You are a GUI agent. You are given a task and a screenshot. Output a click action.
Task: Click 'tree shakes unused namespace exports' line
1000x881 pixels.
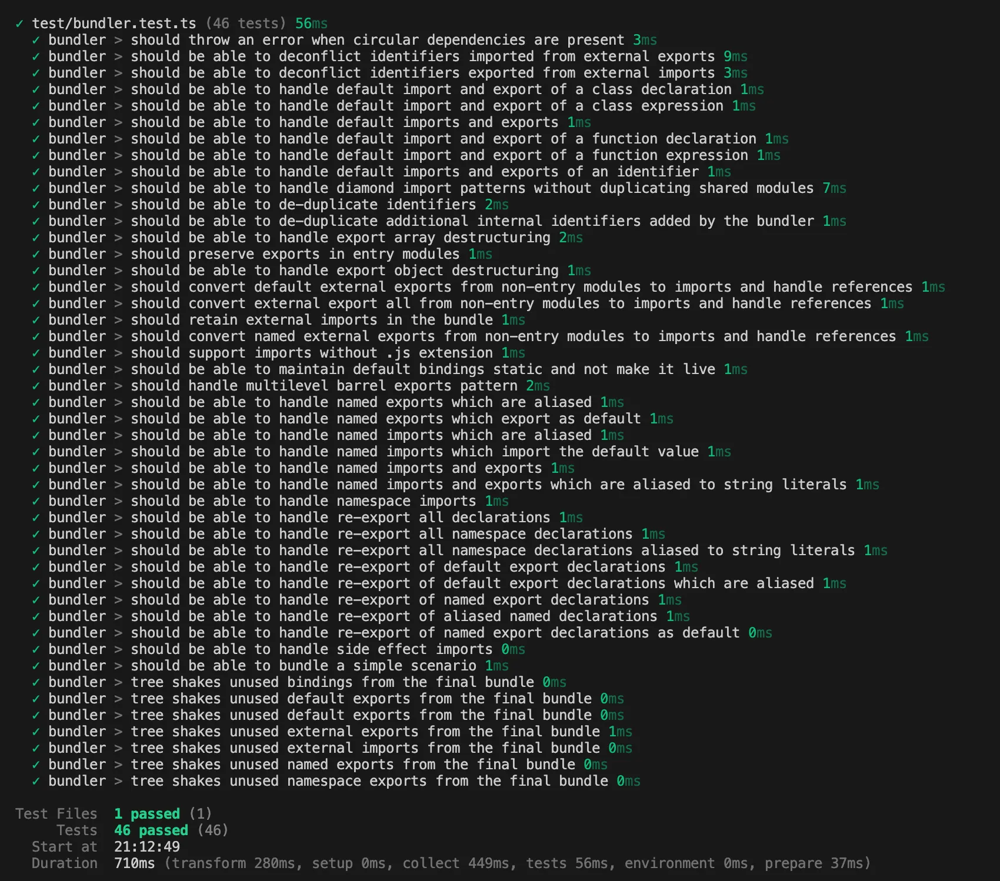(336, 781)
